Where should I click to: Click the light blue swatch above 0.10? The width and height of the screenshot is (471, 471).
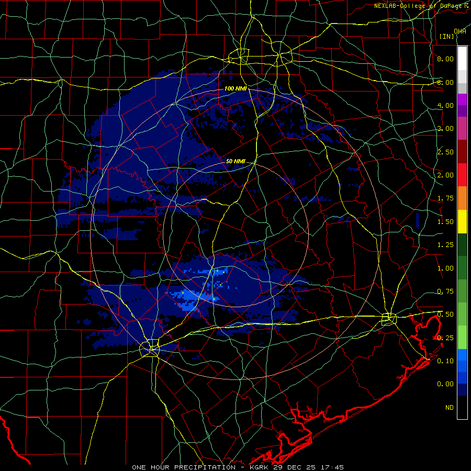tap(462, 355)
